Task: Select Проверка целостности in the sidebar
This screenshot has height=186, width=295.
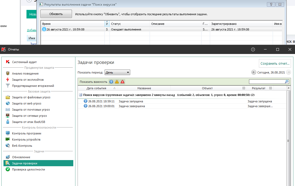Action: (x=28, y=169)
